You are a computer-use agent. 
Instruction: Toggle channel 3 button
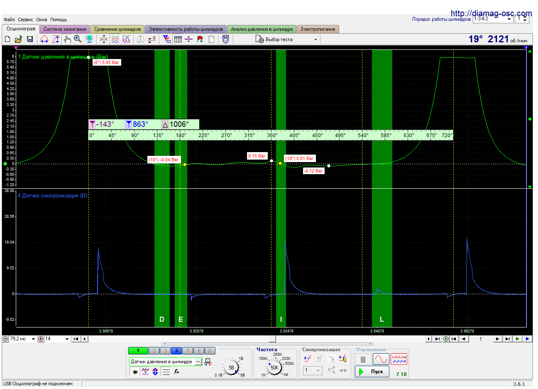[x=165, y=351]
